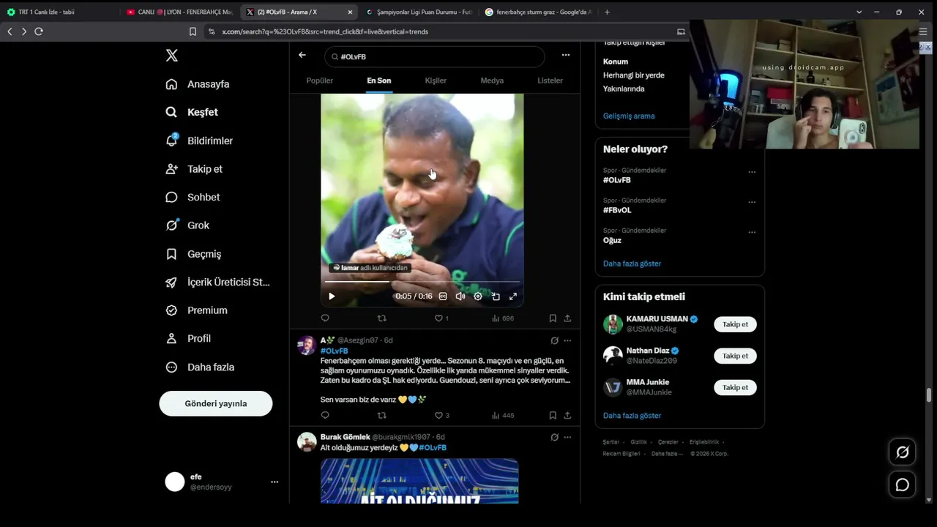The height and width of the screenshot is (527, 937).
Task: Open the Listeler tab
Action: pyautogui.click(x=550, y=81)
